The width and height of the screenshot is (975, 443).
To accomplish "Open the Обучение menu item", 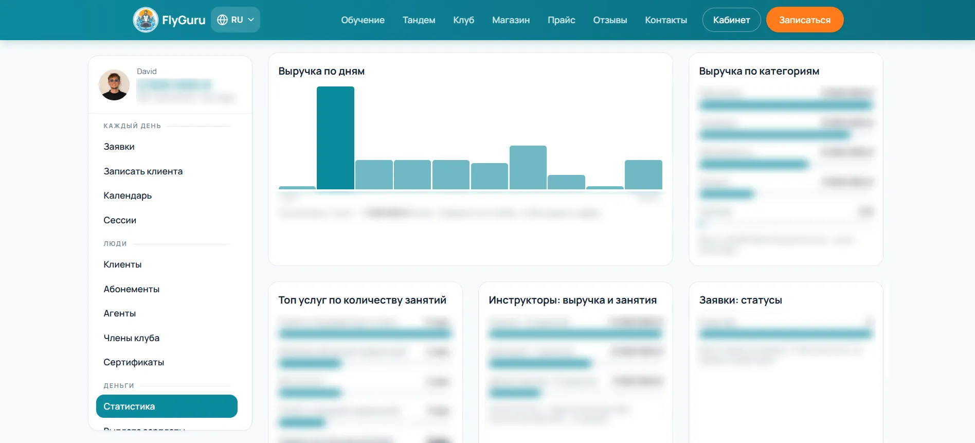I will (x=363, y=20).
